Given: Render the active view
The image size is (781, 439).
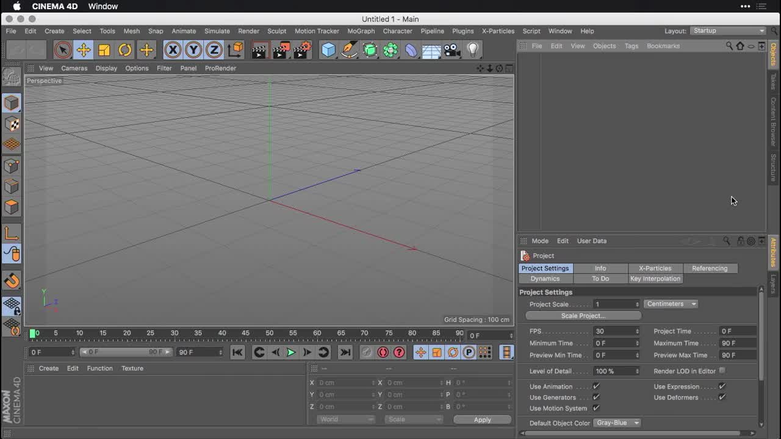Looking at the screenshot, I should pyautogui.click(x=259, y=49).
